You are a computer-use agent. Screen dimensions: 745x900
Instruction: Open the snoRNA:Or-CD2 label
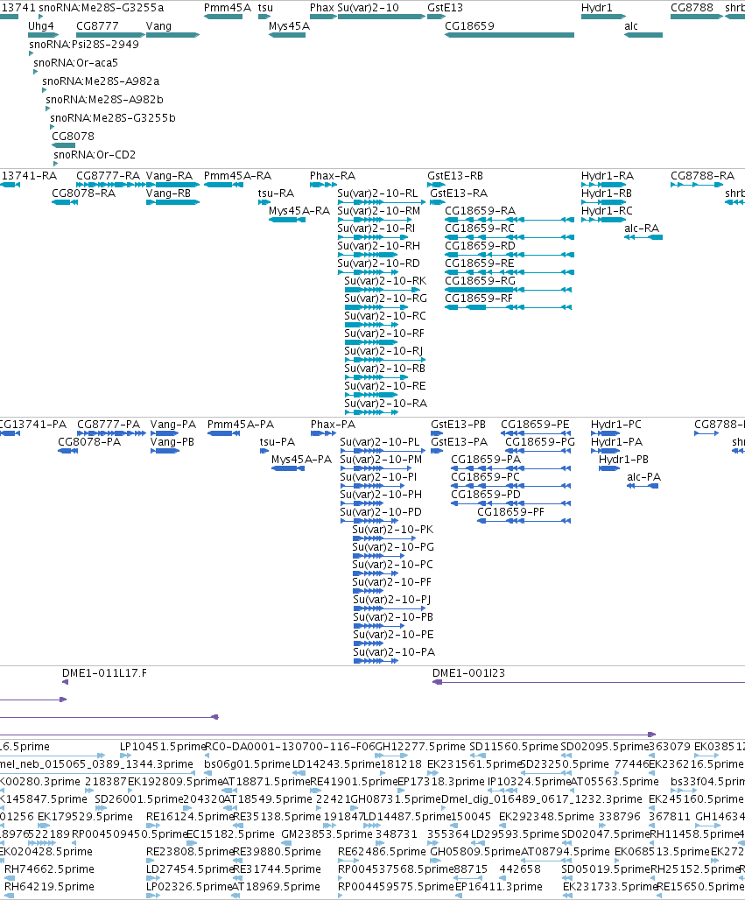click(95, 154)
